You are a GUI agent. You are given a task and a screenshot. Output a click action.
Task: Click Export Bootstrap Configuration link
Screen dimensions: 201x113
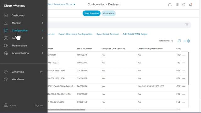[x=75, y=34]
